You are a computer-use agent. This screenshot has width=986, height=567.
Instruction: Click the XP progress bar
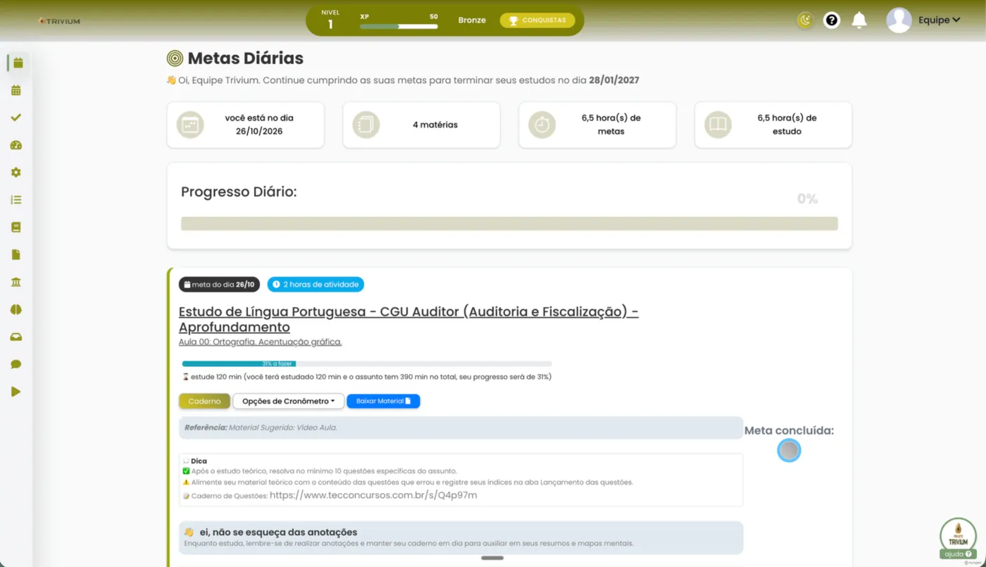coord(399,26)
